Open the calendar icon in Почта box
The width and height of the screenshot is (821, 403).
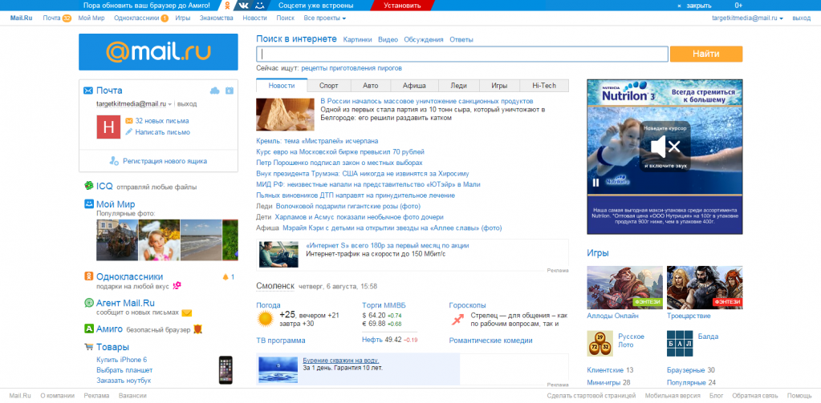tap(230, 91)
